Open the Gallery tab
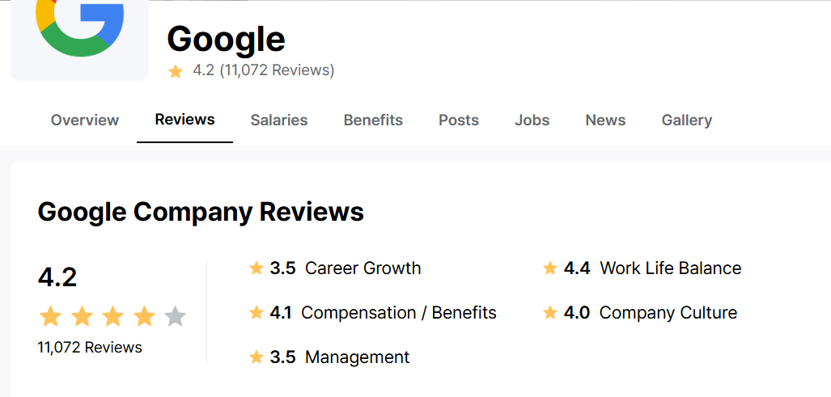The width and height of the screenshot is (831, 397). [x=687, y=120]
